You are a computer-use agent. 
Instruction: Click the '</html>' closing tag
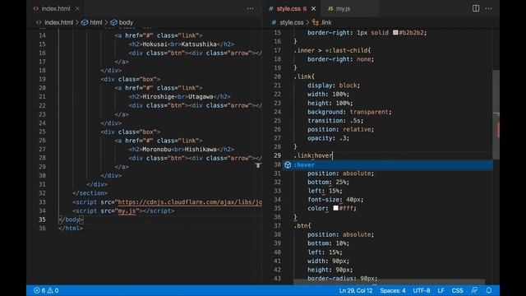[x=71, y=229]
